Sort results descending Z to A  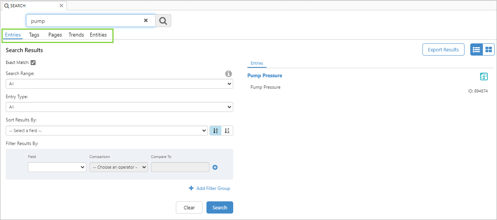(x=227, y=131)
